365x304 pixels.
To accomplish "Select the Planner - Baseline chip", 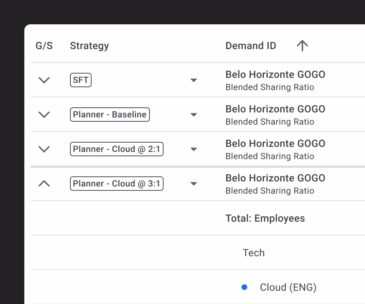I will click(110, 115).
